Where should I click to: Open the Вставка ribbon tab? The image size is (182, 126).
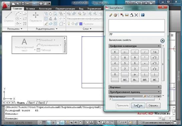click(x=30, y=9)
